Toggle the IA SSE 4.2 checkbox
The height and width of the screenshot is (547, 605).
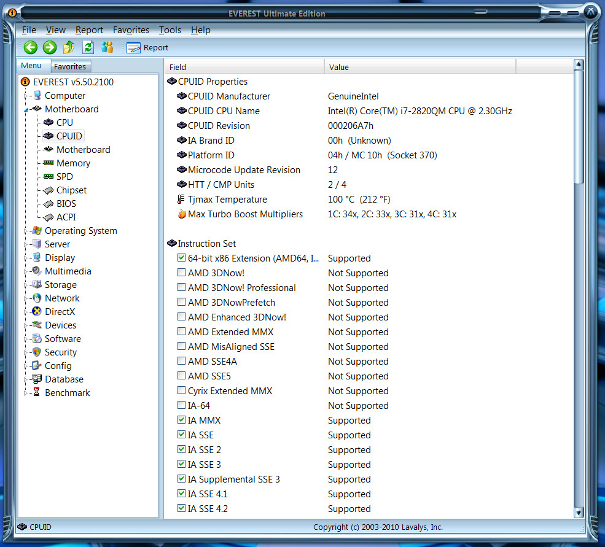click(181, 508)
